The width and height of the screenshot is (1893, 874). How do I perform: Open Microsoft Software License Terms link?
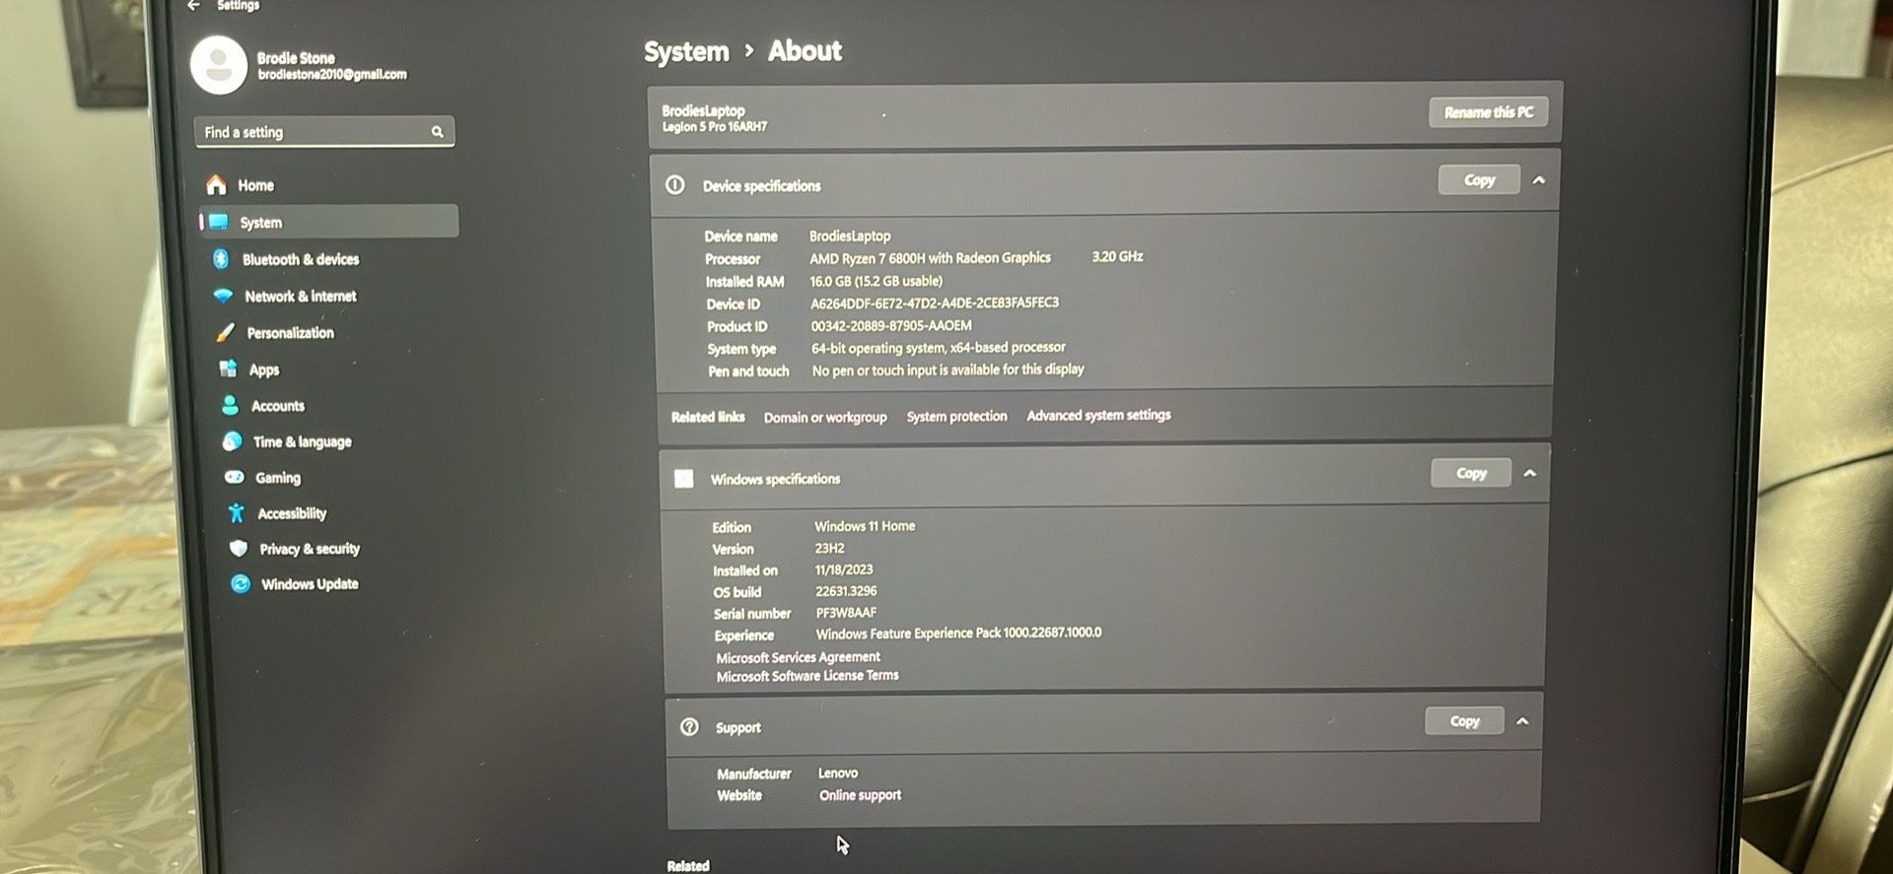[x=806, y=676]
